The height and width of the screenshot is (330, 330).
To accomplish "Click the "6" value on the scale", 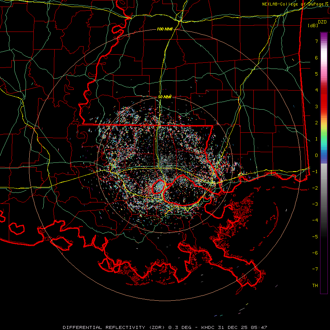I will point(316,58).
